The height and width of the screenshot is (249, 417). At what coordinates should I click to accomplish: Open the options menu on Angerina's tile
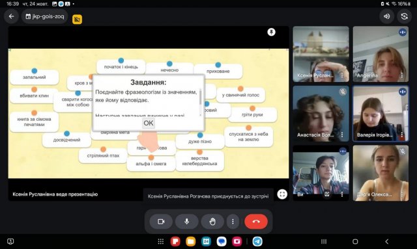coord(402,75)
